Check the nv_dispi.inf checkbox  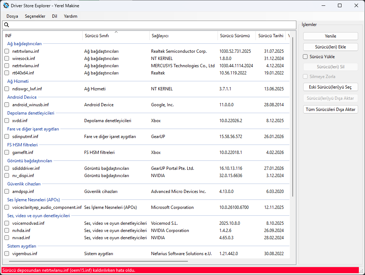(7, 175)
